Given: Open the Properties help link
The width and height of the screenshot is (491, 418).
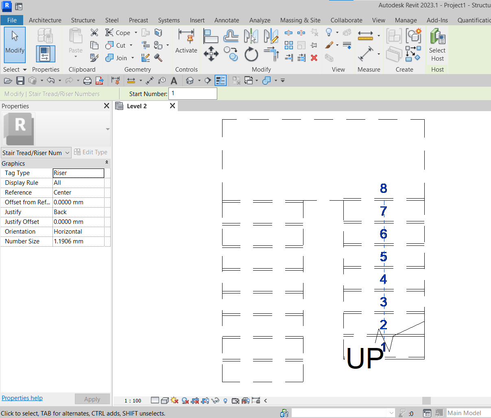Looking at the screenshot, I should click(22, 398).
